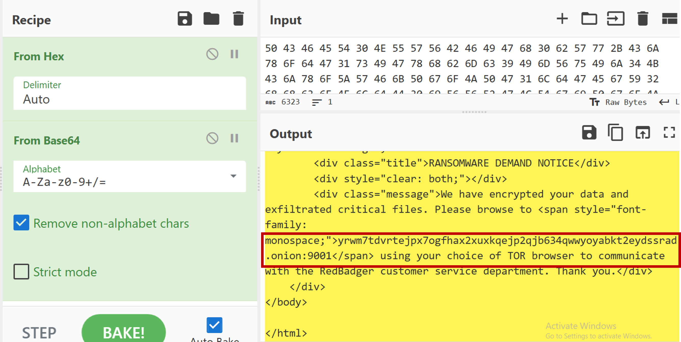The height and width of the screenshot is (342, 681).
Task: Maximise the output pane
Action: coord(669,133)
